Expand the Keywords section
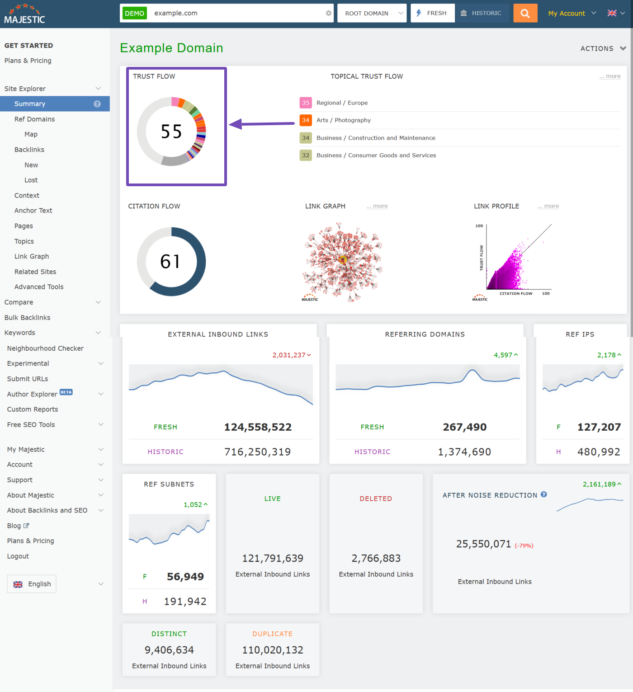The width and height of the screenshot is (633, 692). coord(98,333)
